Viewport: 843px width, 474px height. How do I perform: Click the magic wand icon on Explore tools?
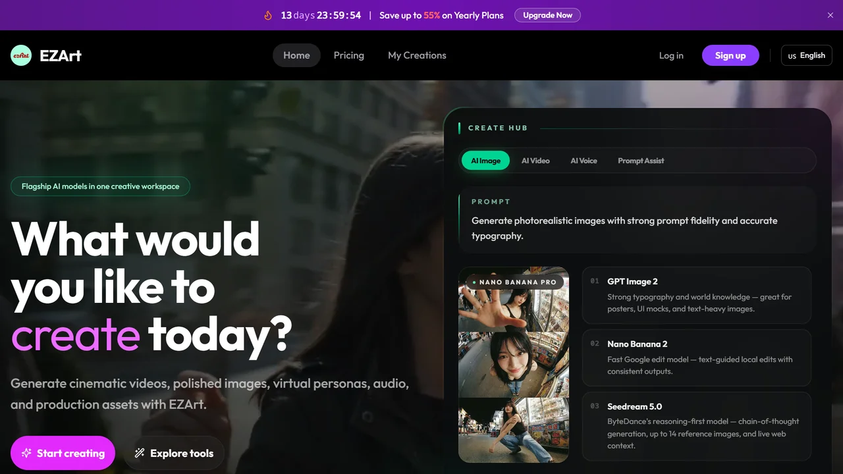click(140, 453)
